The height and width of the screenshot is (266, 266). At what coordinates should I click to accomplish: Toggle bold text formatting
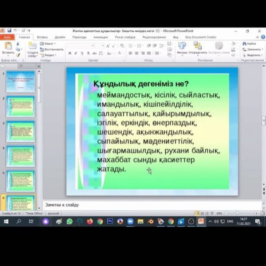[x=70, y=53]
